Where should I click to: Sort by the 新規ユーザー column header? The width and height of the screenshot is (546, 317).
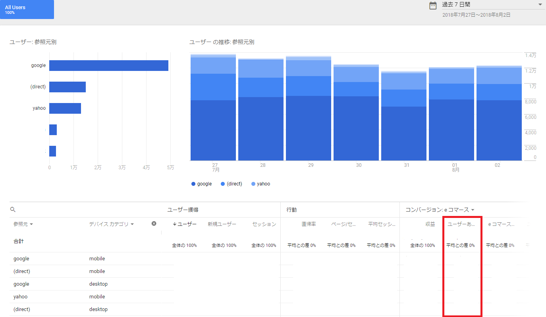click(222, 224)
